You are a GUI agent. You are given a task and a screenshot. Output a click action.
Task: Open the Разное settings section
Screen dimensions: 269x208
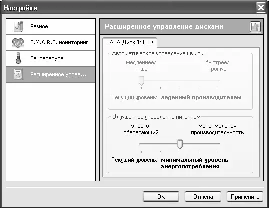point(51,26)
